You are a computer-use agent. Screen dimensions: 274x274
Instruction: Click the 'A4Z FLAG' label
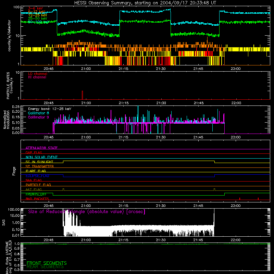pos(34,189)
